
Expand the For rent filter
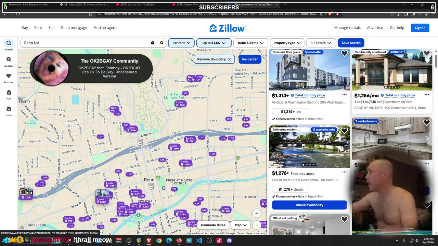click(x=181, y=43)
